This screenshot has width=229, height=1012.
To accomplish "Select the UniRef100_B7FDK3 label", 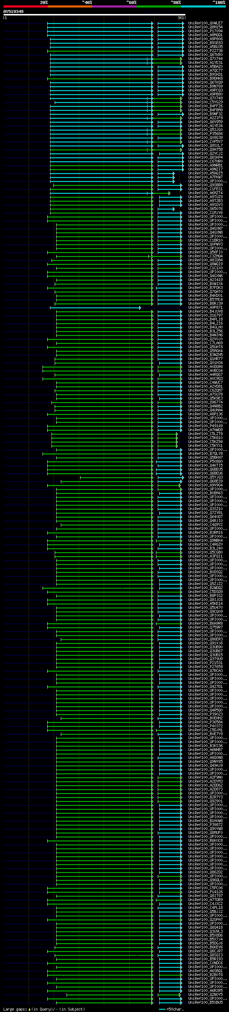I will (x=205, y=288).
